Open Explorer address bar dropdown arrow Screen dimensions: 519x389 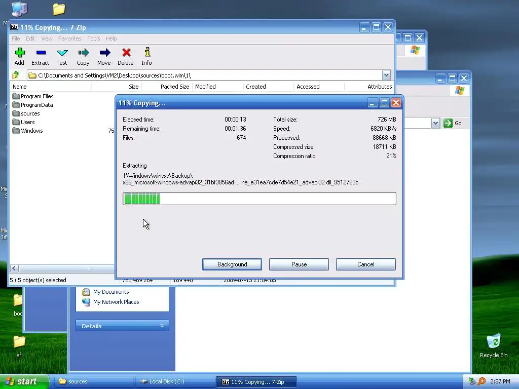[435, 123]
